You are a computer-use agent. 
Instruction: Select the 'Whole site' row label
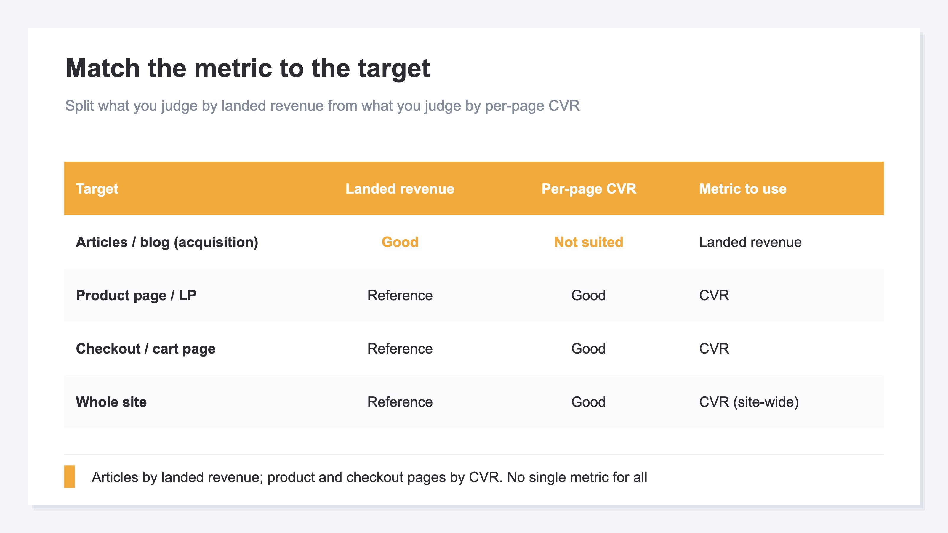point(111,402)
